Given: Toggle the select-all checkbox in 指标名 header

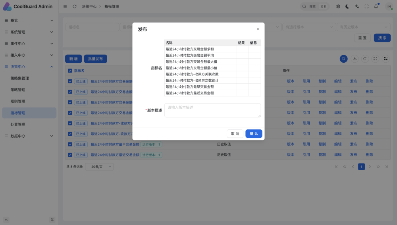Looking at the screenshot, I should point(70,71).
